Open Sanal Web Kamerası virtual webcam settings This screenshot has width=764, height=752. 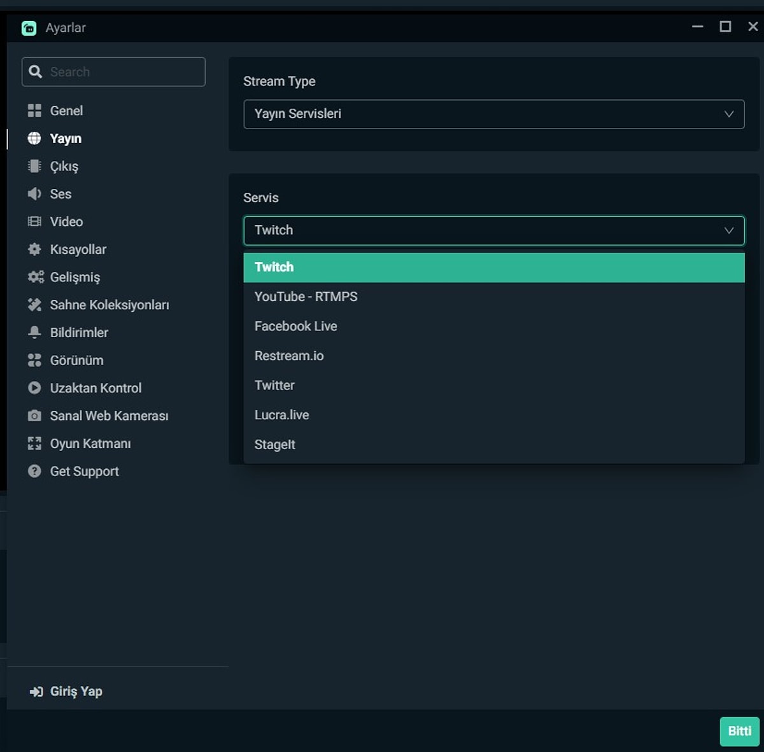(x=110, y=415)
